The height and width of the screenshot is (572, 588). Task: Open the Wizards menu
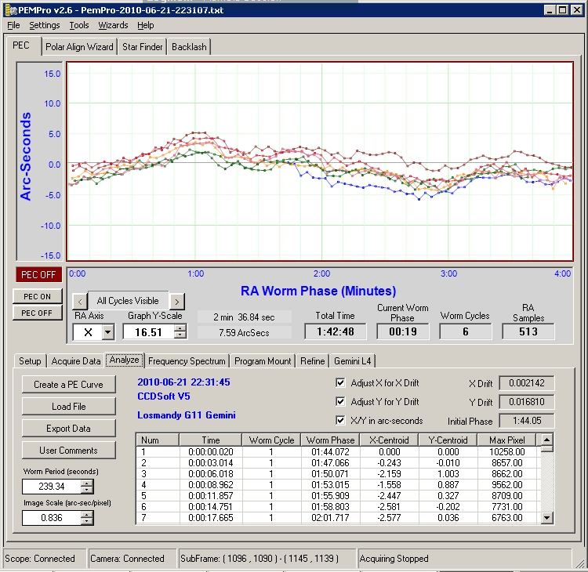tap(113, 25)
